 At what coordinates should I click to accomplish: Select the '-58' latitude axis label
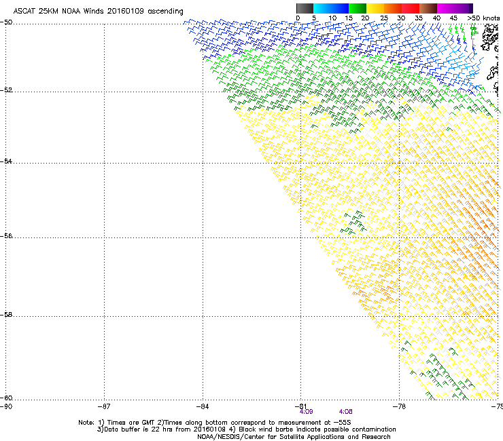coord(6,315)
